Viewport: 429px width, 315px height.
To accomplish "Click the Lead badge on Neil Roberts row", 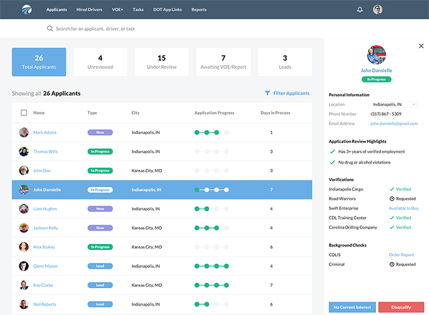I will [x=100, y=304].
